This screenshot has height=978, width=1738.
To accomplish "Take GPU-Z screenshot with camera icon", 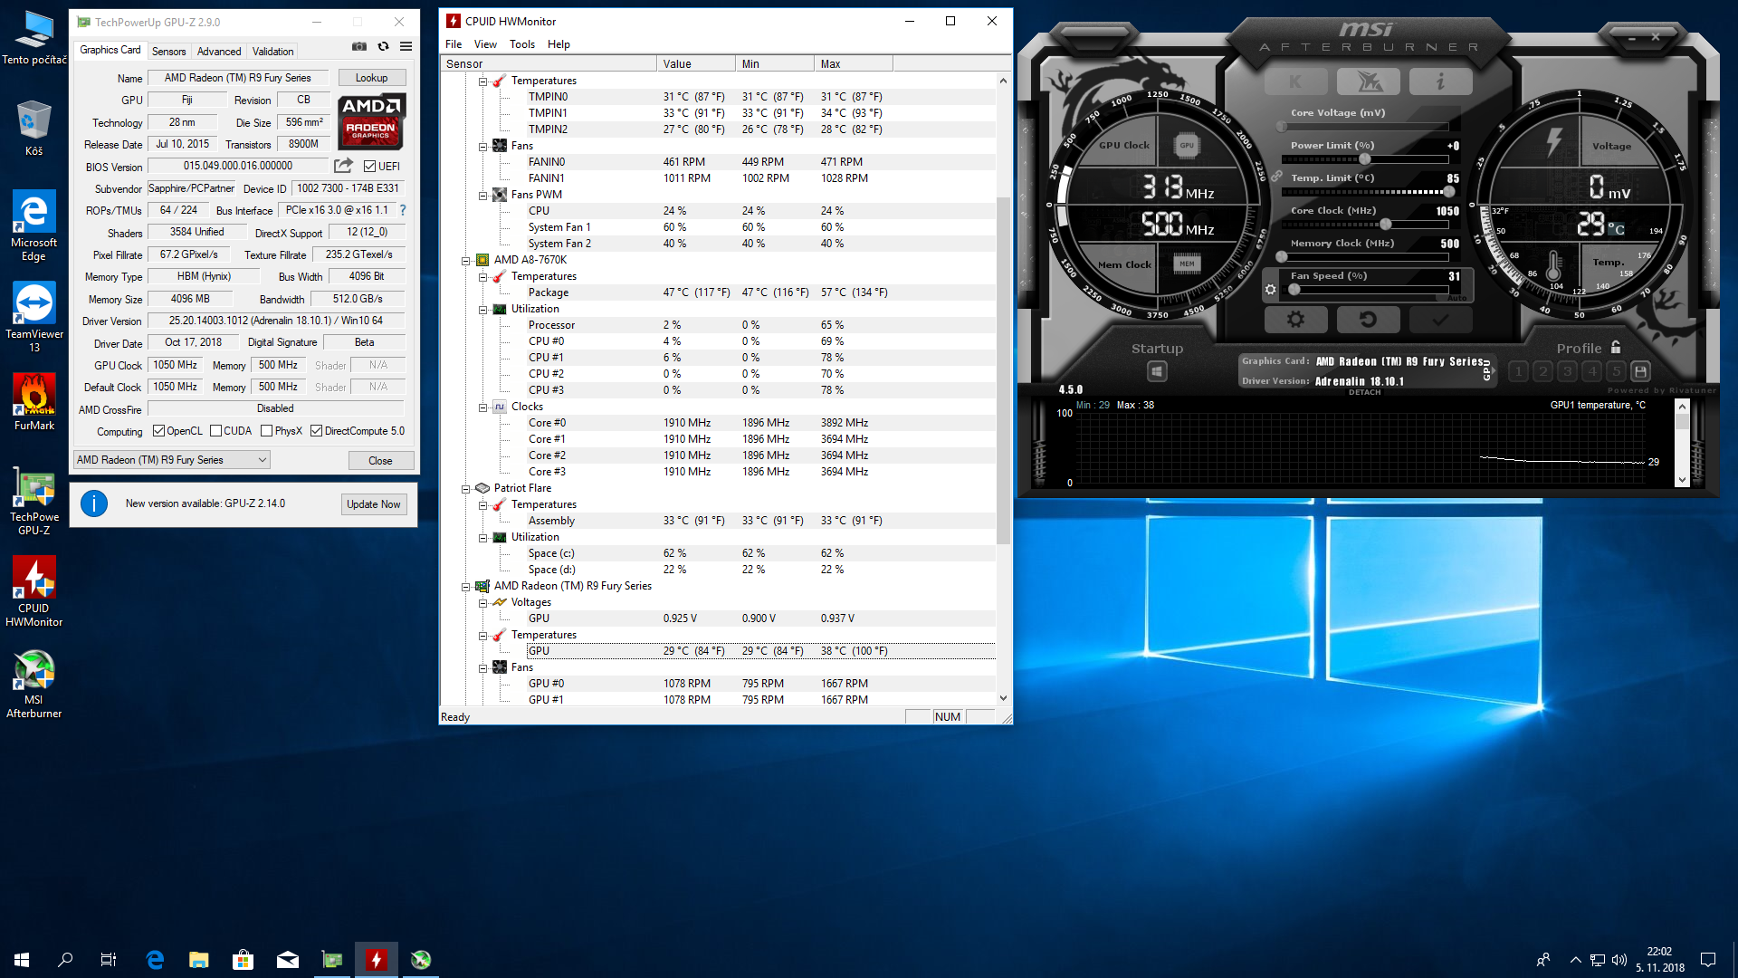I will click(359, 46).
